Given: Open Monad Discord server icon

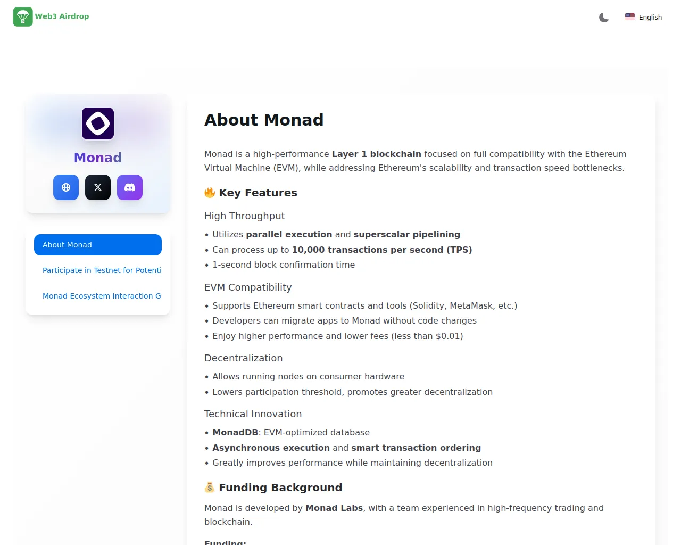Looking at the screenshot, I should click(130, 187).
